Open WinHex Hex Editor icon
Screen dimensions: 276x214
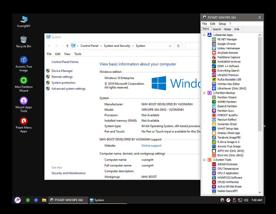[214, 84]
